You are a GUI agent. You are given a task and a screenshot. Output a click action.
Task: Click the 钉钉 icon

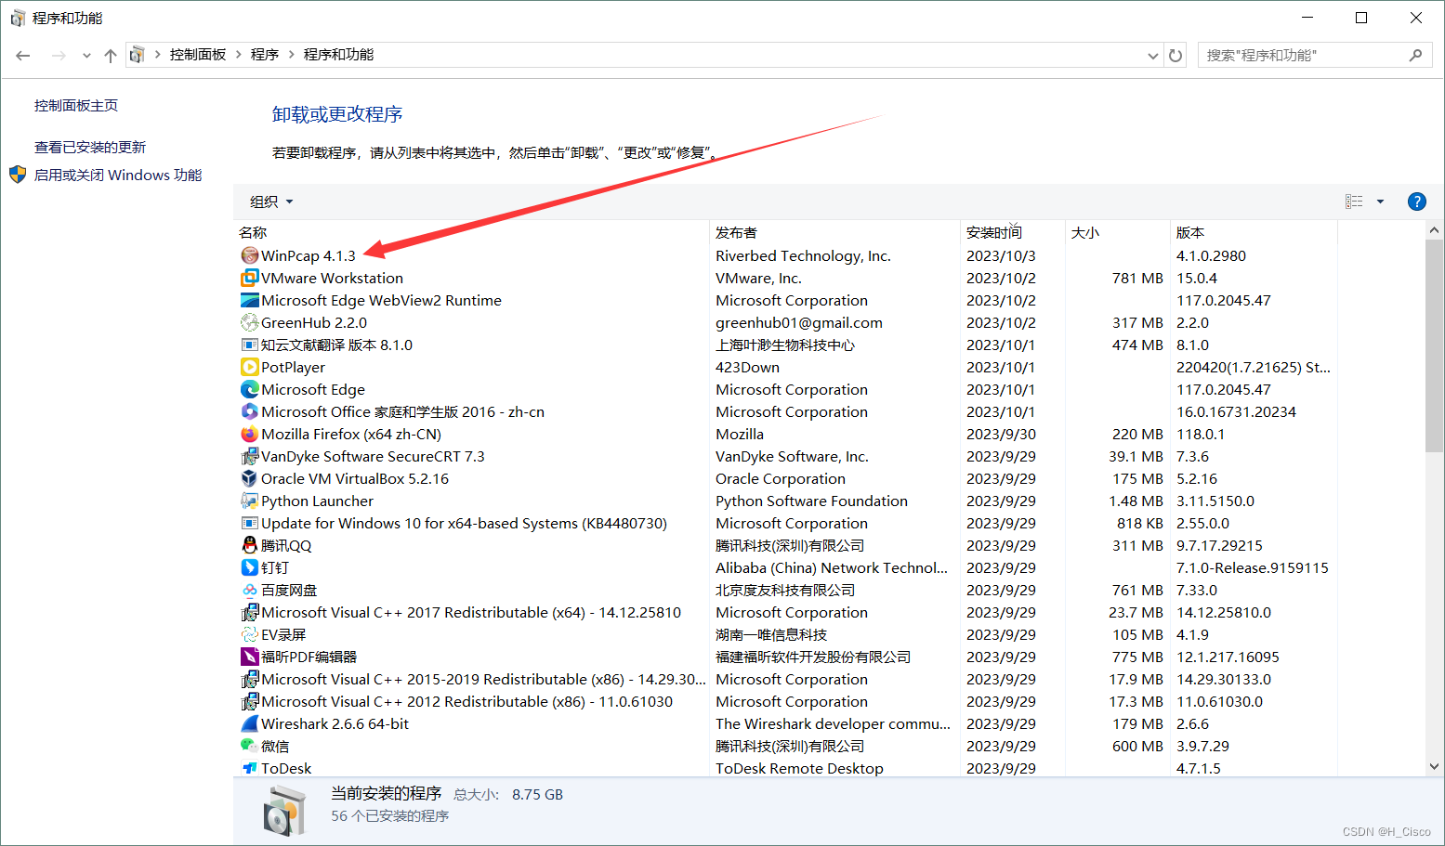[249, 567]
